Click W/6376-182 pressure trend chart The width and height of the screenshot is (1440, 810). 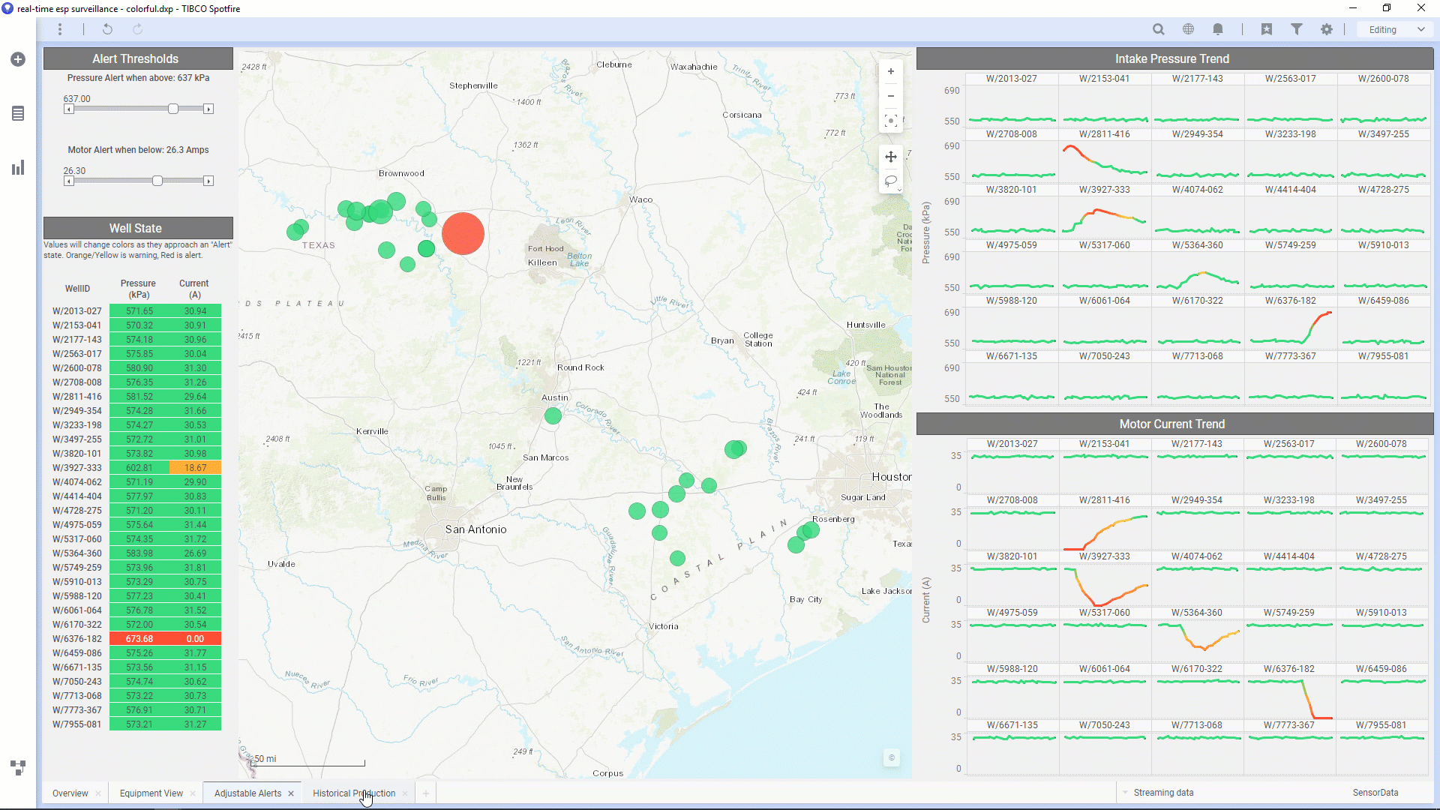pos(1290,328)
